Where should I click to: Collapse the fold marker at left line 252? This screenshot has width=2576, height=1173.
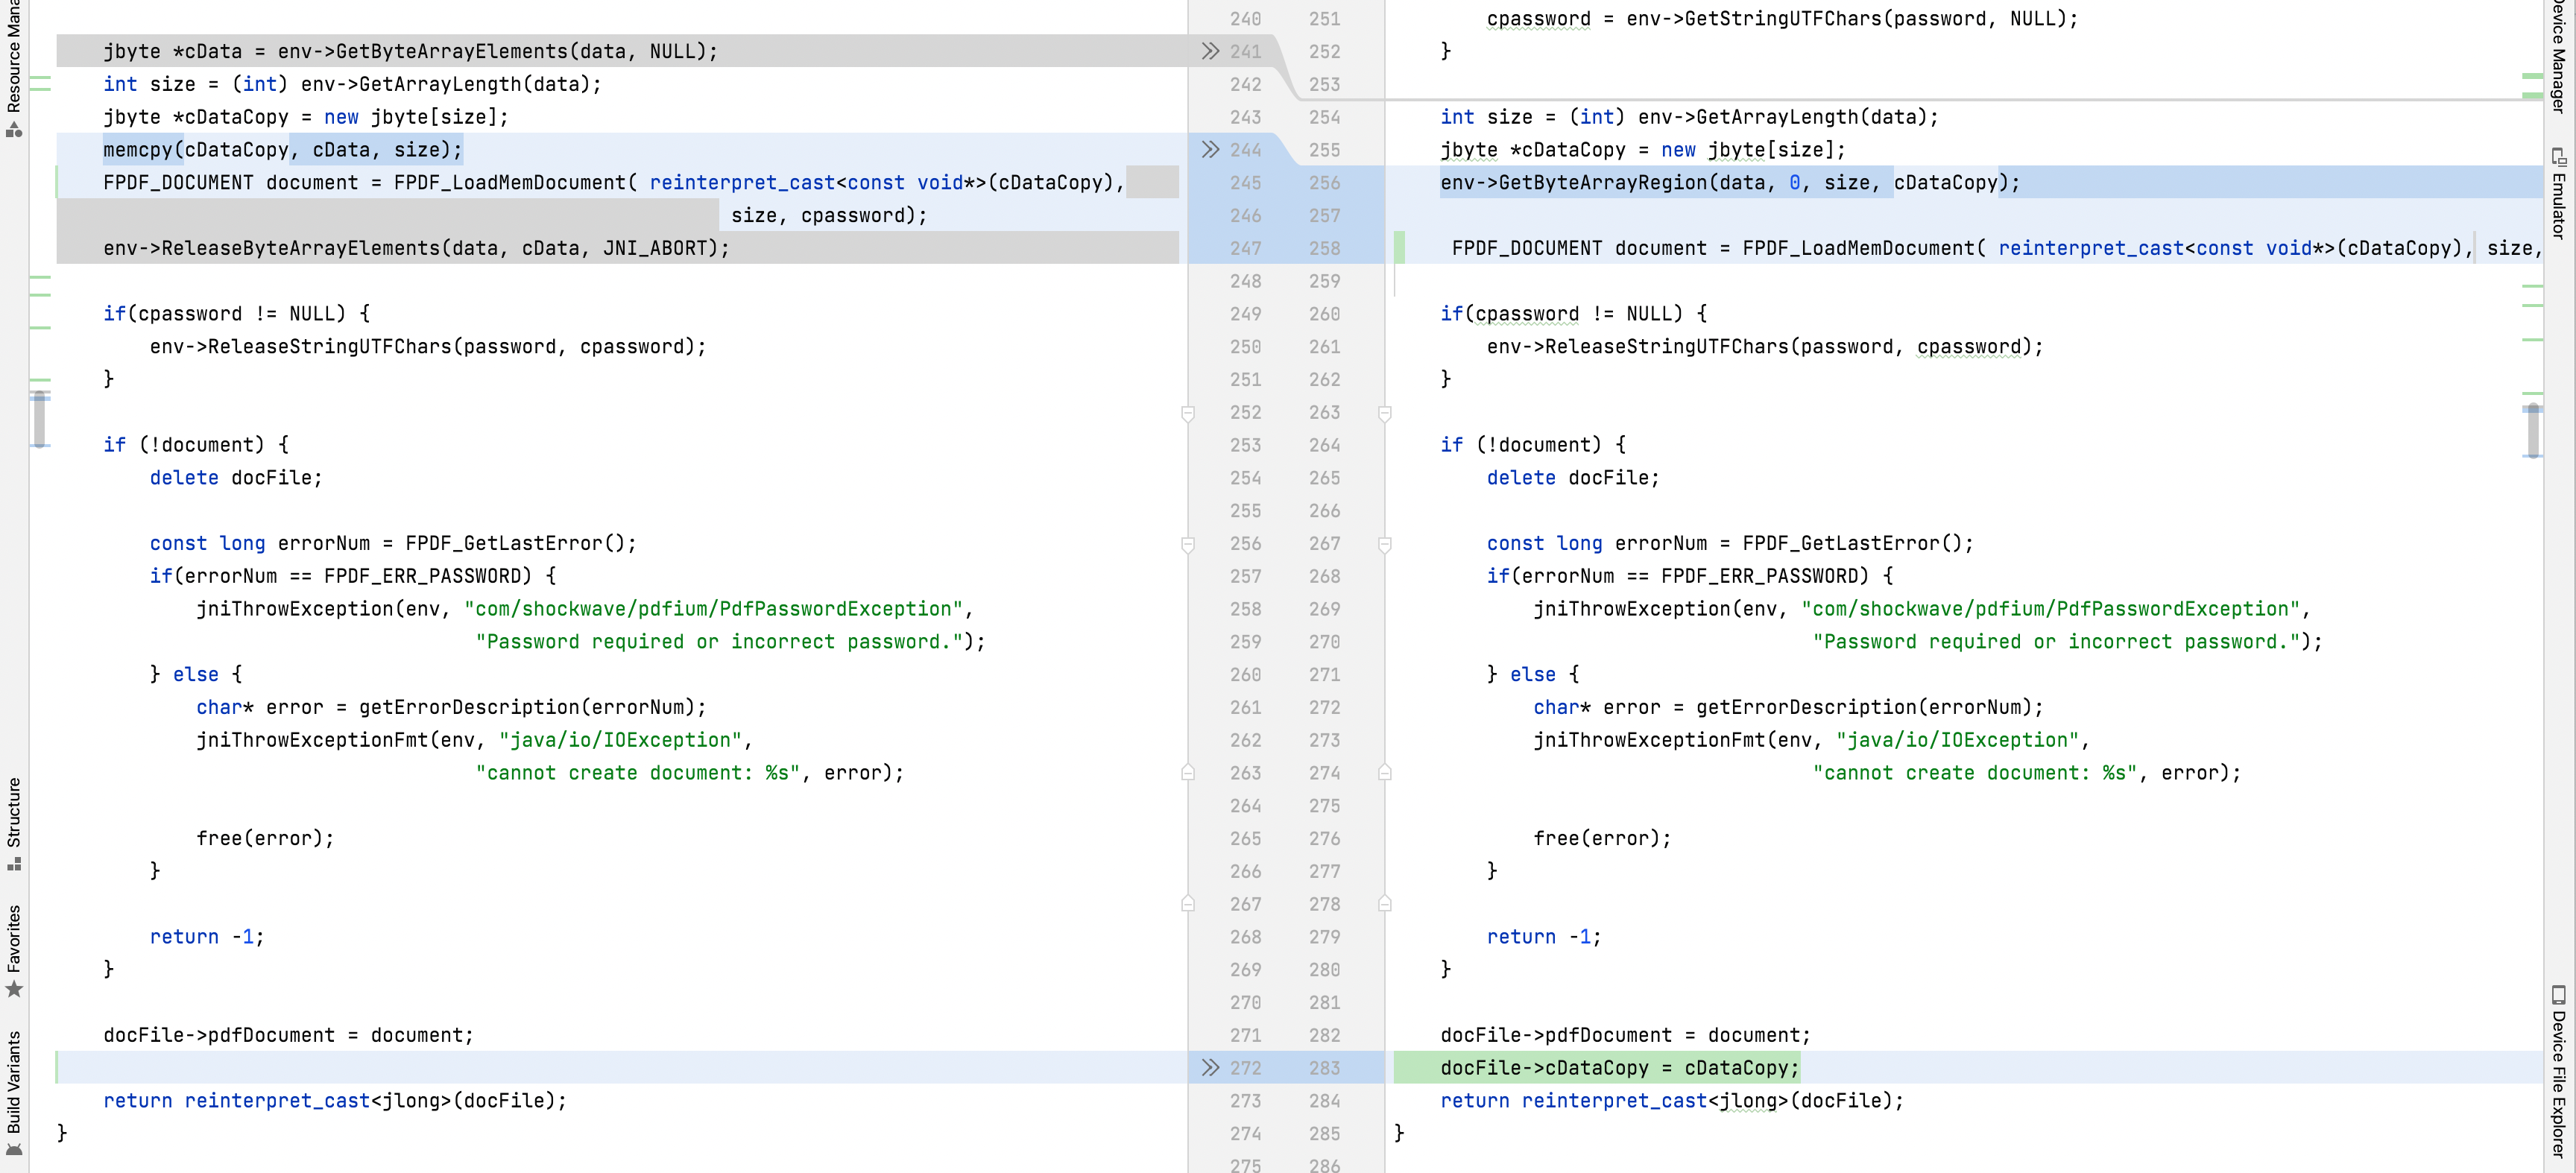point(1188,413)
